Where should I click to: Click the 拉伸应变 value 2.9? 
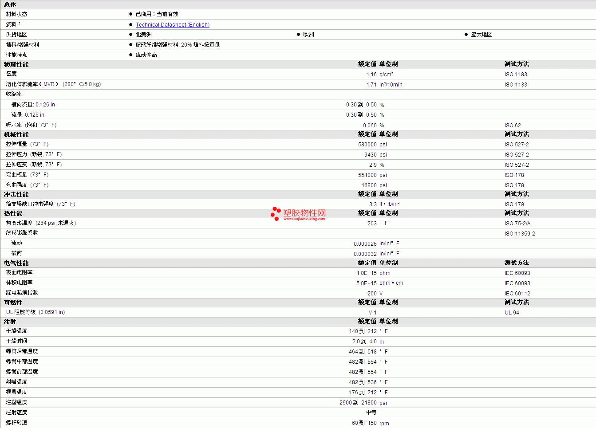[x=373, y=165]
